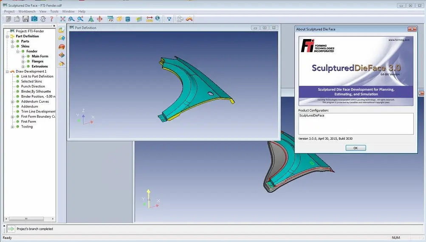This screenshot has width=426, height=242.
Task: Select the Addendum tree item
Action: tap(29, 107)
